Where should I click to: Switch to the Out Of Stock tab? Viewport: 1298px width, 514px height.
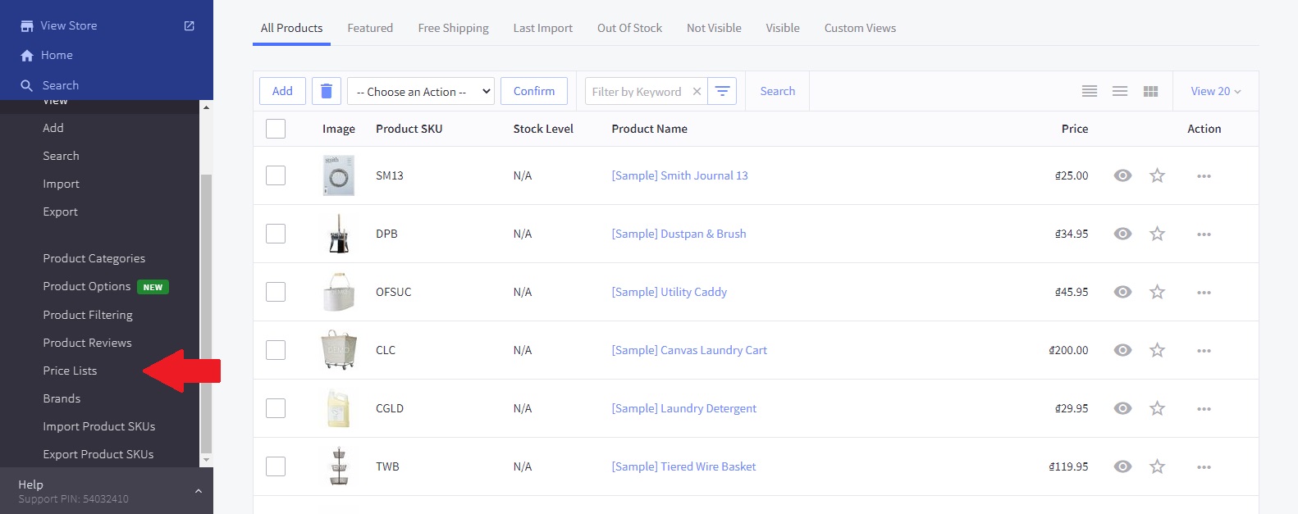coord(629,28)
